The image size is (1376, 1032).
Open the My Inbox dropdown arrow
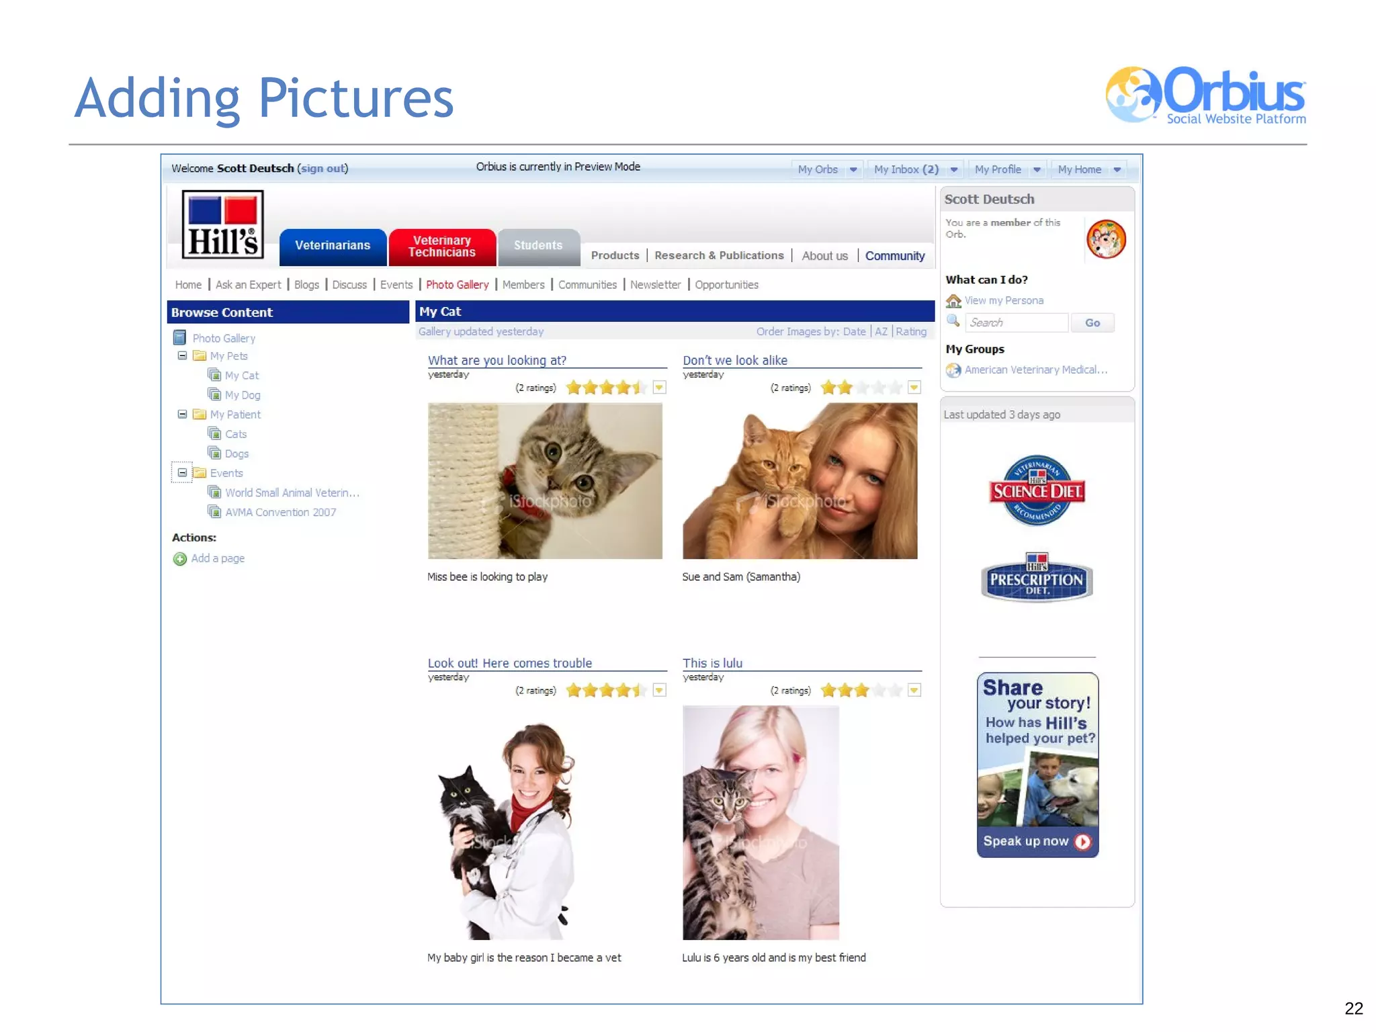pyautogui.click(x=954, y=170)
